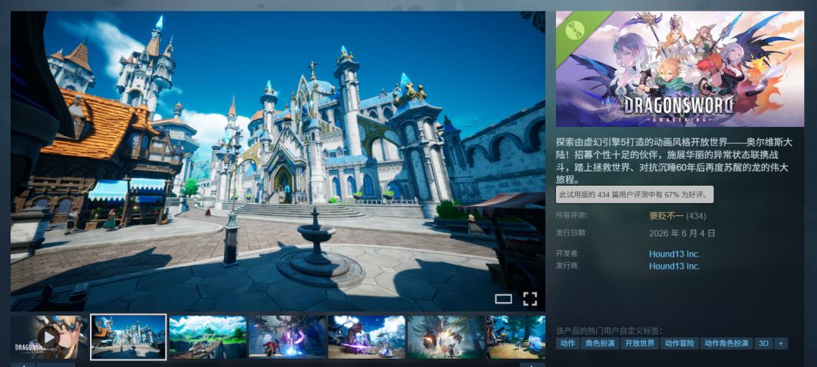Select the purple beam battle thumbnail

click(x=287, y=337)
